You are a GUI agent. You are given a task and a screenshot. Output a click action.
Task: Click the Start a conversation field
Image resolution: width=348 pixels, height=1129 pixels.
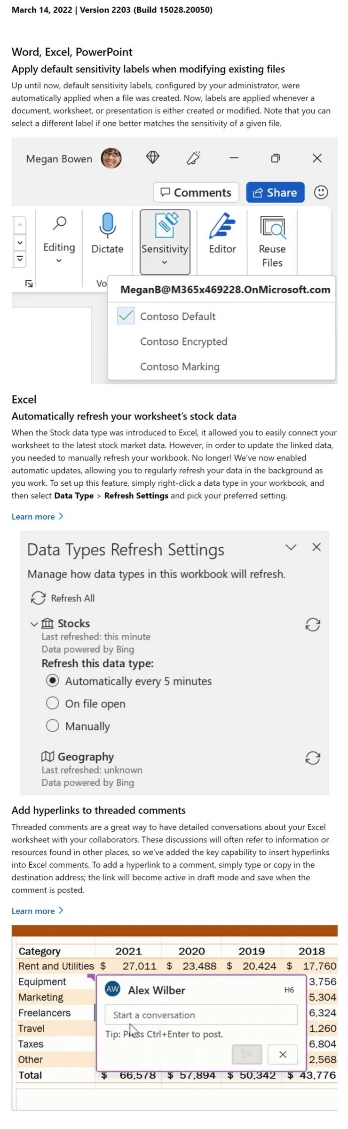[202, 1015]
